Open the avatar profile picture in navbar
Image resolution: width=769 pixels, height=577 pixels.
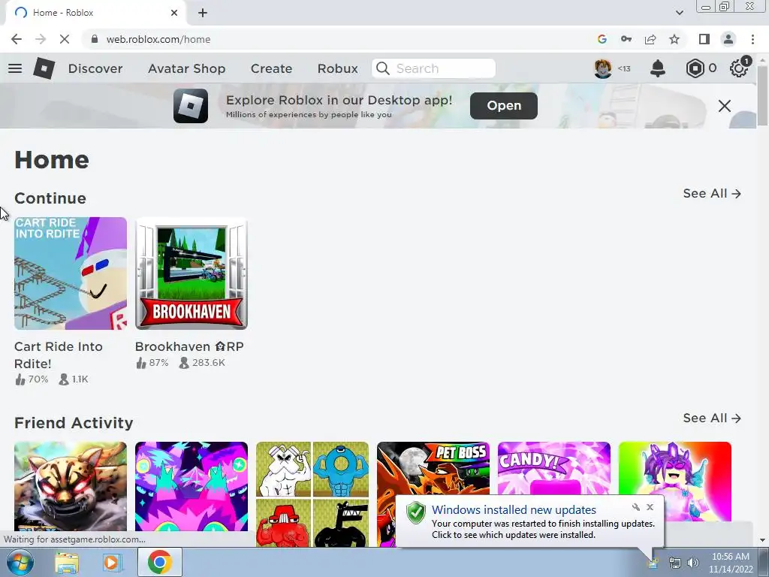click(603, 68)
